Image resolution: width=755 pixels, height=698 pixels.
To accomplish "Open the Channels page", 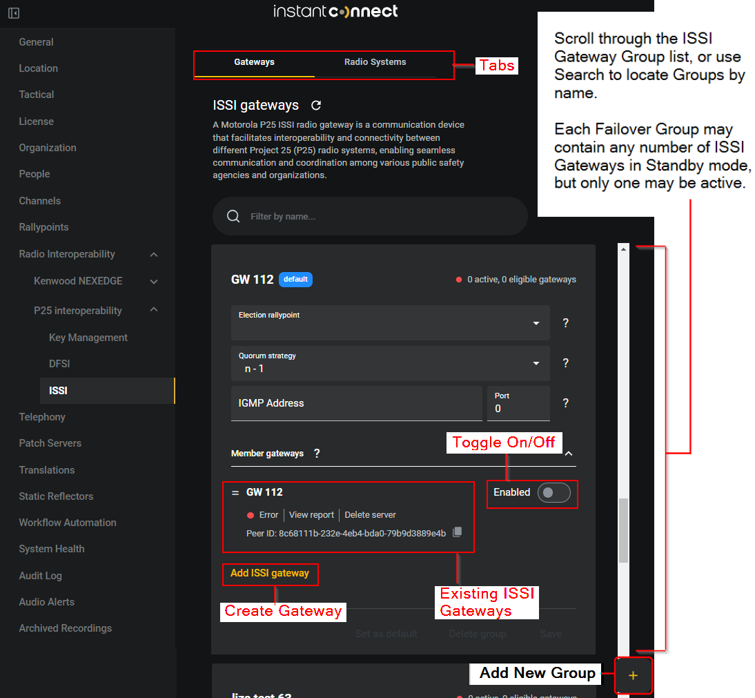I will (x=40, y=201).
